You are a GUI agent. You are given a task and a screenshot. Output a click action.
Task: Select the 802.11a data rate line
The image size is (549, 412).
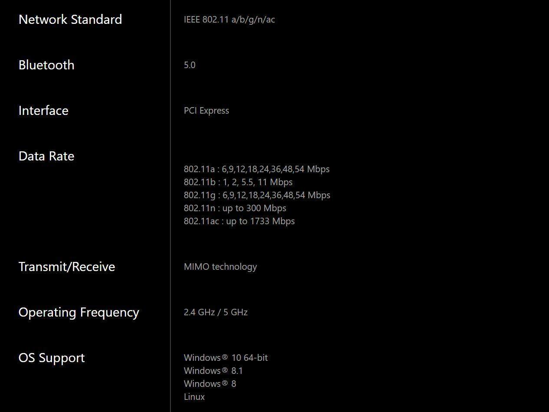256,169
